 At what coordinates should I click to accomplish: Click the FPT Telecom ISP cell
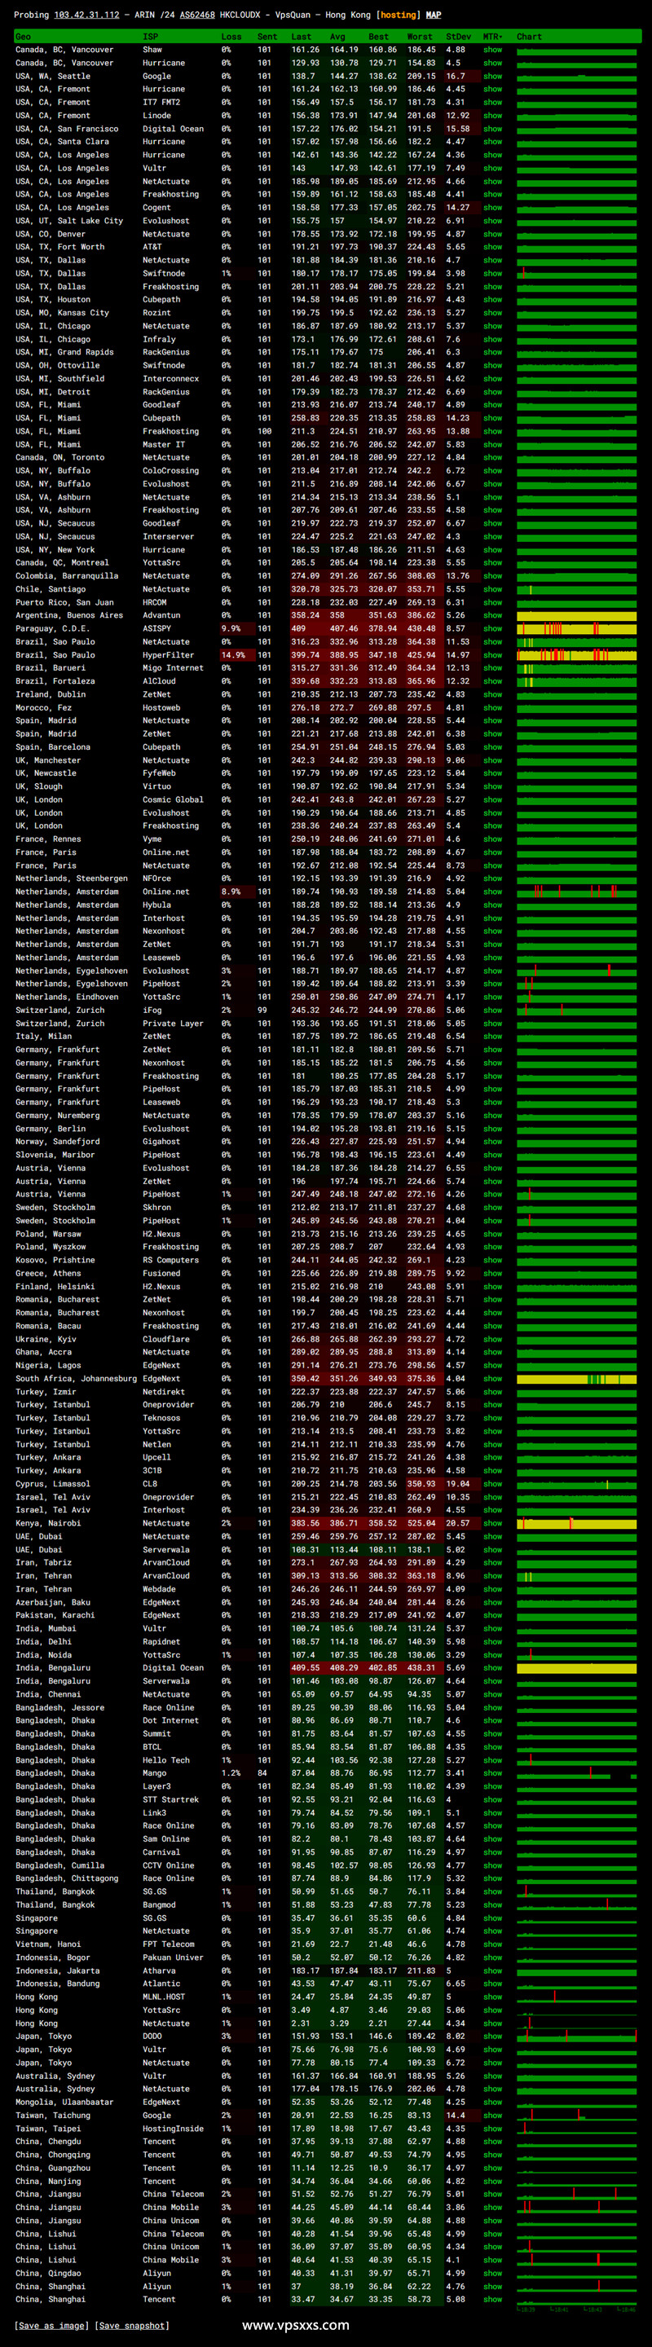169,1944
